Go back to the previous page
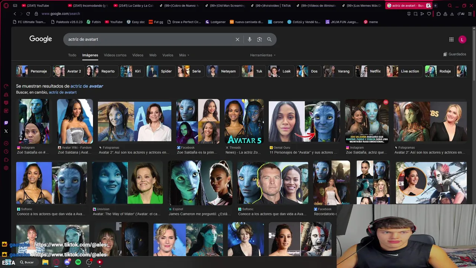 point(15,14)
